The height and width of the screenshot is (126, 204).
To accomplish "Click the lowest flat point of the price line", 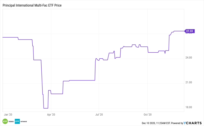I will pyautogui.click(x=46, y=108).
